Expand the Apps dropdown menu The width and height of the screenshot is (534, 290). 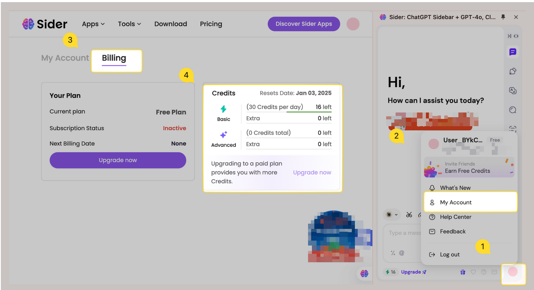93,24
